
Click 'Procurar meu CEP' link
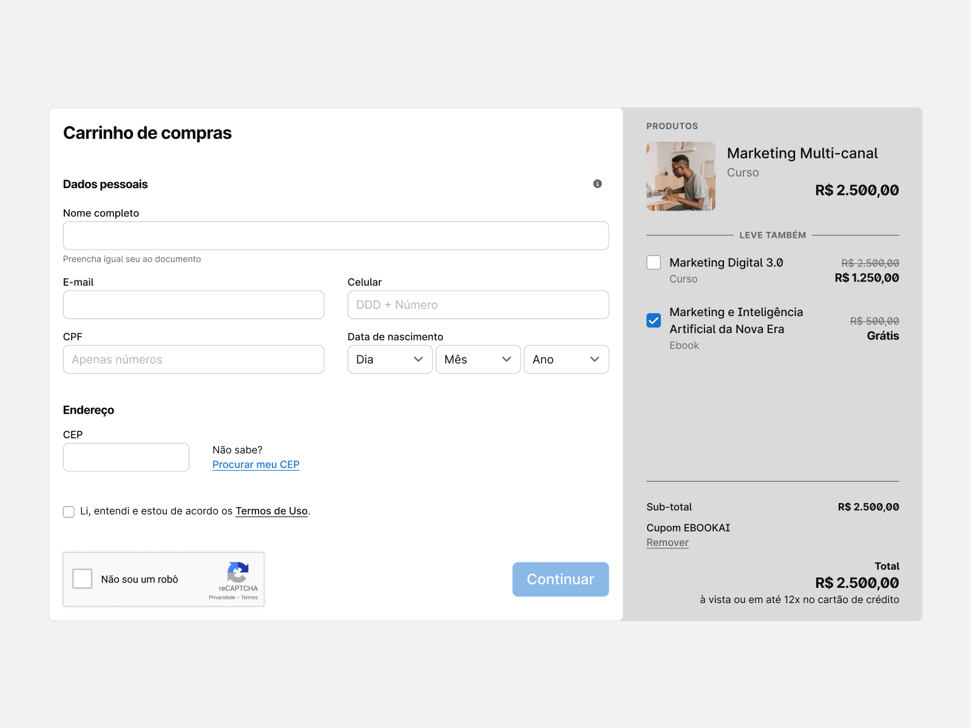pos(255,464)
